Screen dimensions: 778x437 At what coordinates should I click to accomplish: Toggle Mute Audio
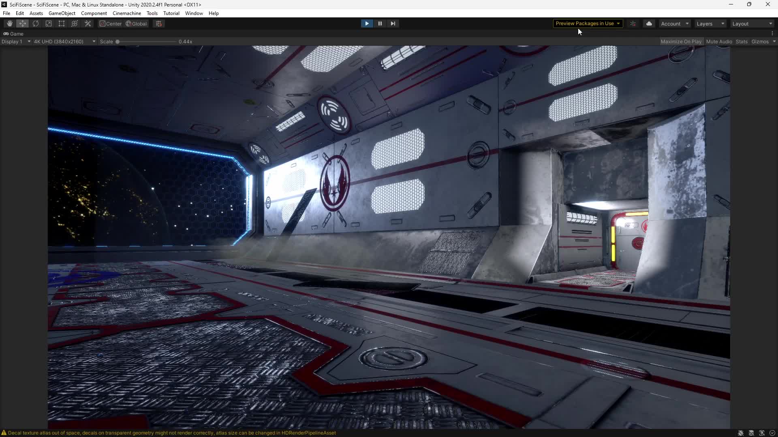(719, 42)
